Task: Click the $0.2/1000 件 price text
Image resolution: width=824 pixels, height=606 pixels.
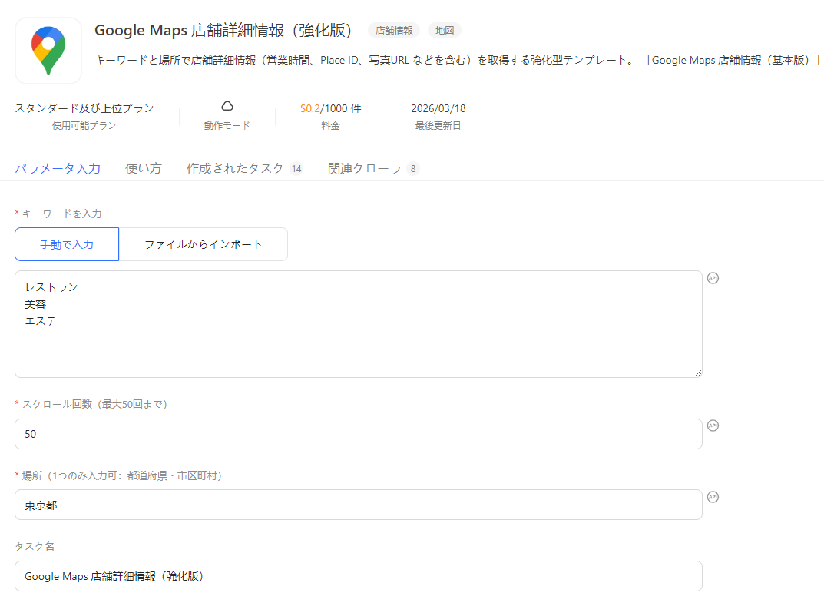Action: (x=330, y=108)
